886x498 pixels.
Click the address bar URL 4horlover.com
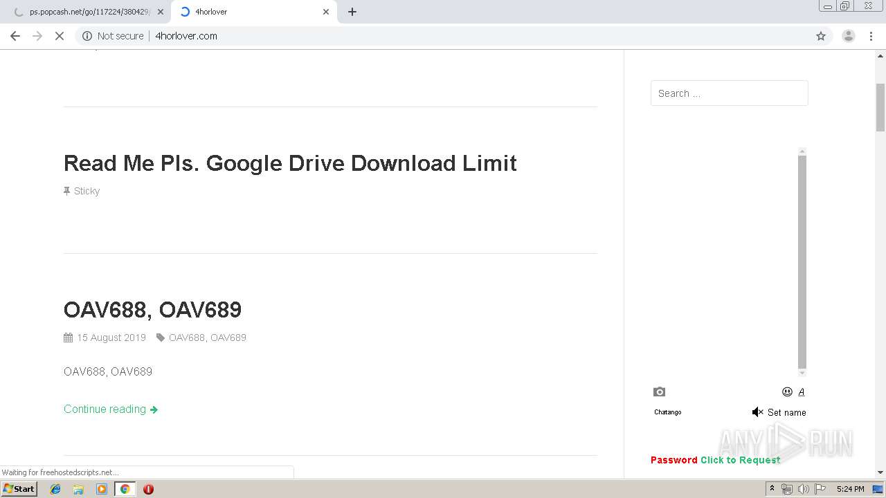pyautogui.click(x=186, y=36)
